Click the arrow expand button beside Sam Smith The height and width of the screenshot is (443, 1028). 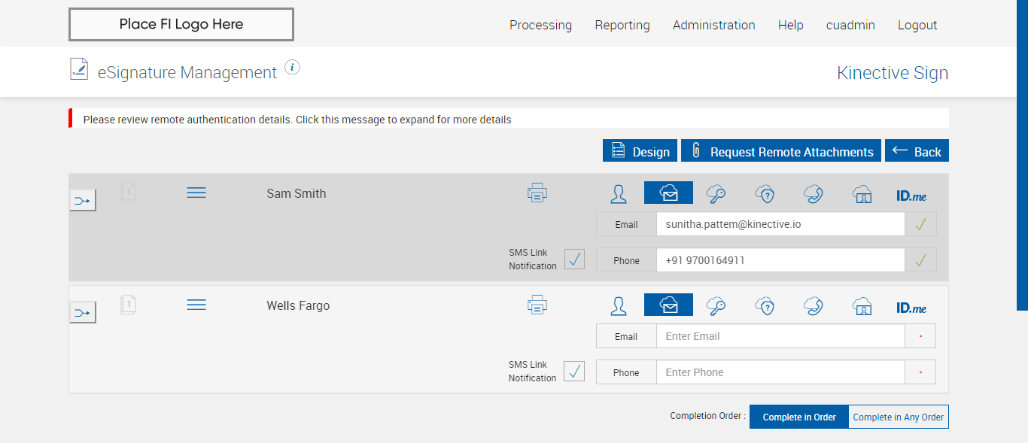pos(83,201)
